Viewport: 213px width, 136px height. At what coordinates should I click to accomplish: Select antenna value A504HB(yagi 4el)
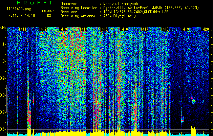click(120, 16)
